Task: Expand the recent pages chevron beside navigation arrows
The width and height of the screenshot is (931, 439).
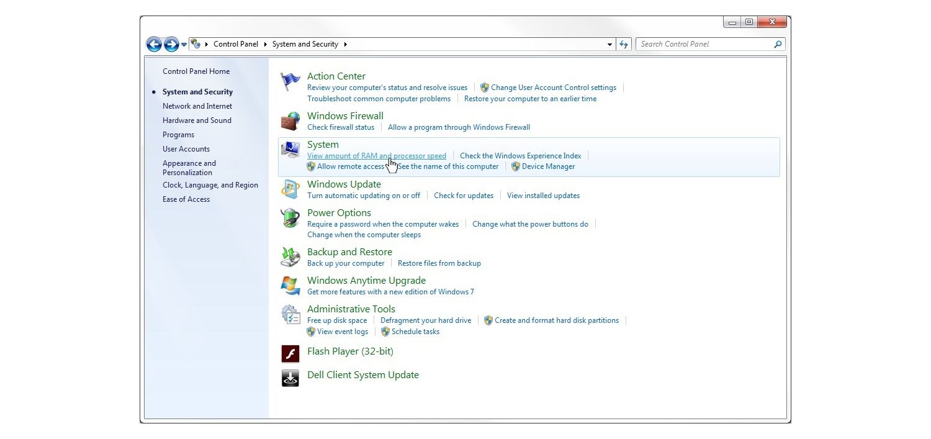Action: coord(183,44)
